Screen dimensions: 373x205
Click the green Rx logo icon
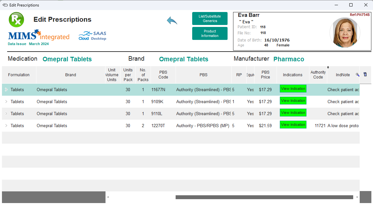17,19
